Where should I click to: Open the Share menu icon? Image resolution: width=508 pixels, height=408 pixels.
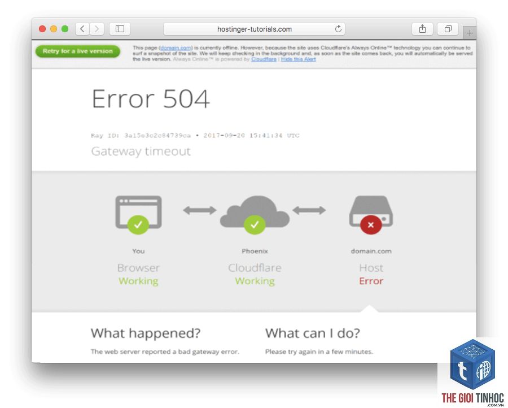click(422, 29)
